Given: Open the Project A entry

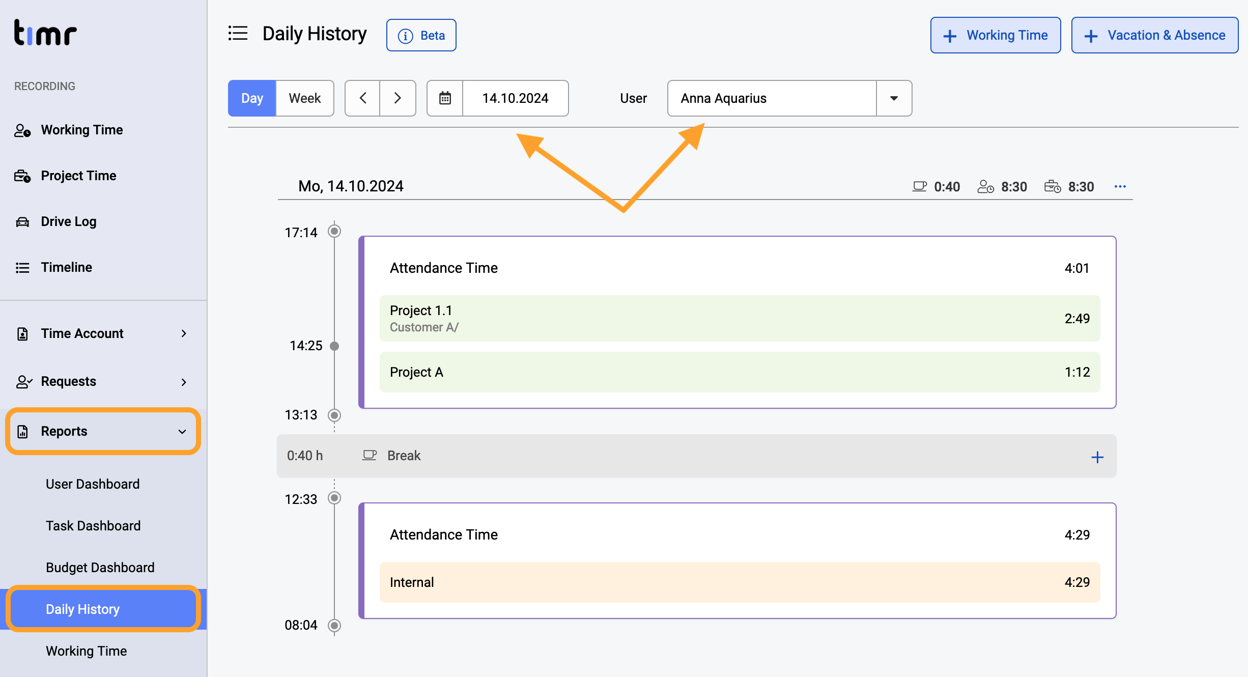Looking at the screenshot, I should pos(740,372).
